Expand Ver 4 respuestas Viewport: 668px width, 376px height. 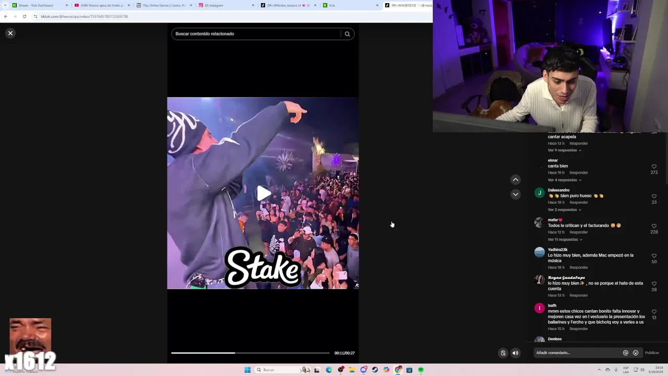click(564, 180)
